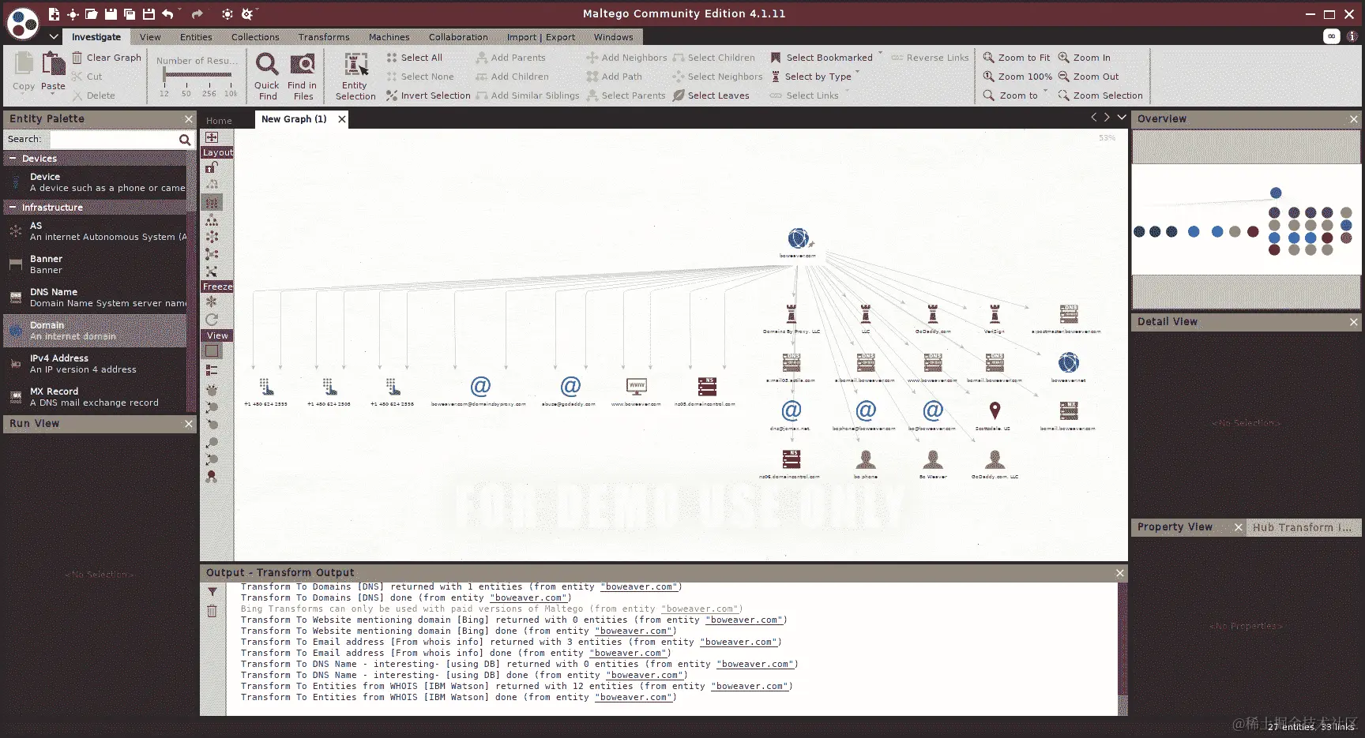Click the ns05.domaincontrol.com NS record entity
Image resolution: width=1365 pixels, height=738 pixels.
707,387
